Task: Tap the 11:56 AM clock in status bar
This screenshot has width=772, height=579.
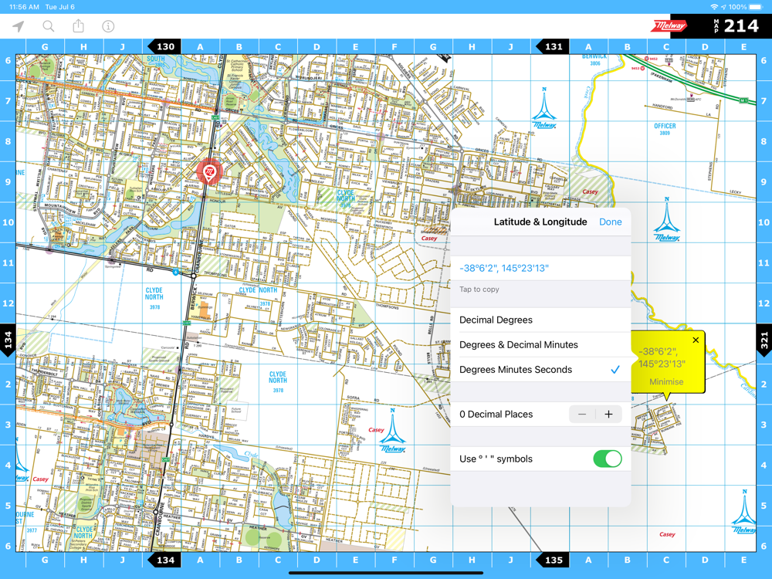Action: 24,7
